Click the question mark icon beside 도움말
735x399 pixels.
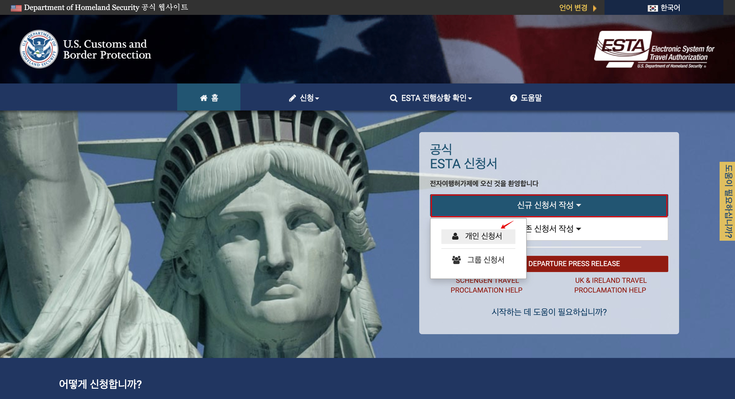click(514, 98)
